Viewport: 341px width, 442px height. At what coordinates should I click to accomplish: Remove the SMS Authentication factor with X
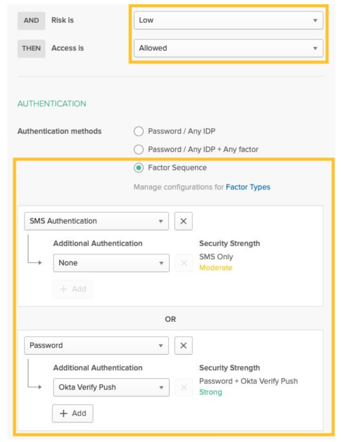pos(183,221)
